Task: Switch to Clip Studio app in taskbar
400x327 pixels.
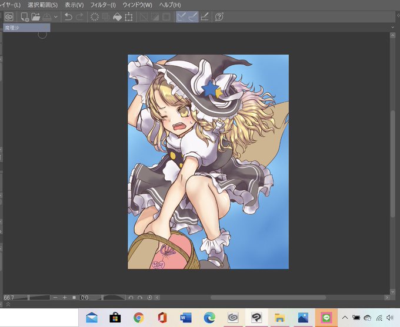Action: click(x=233, y=318)
